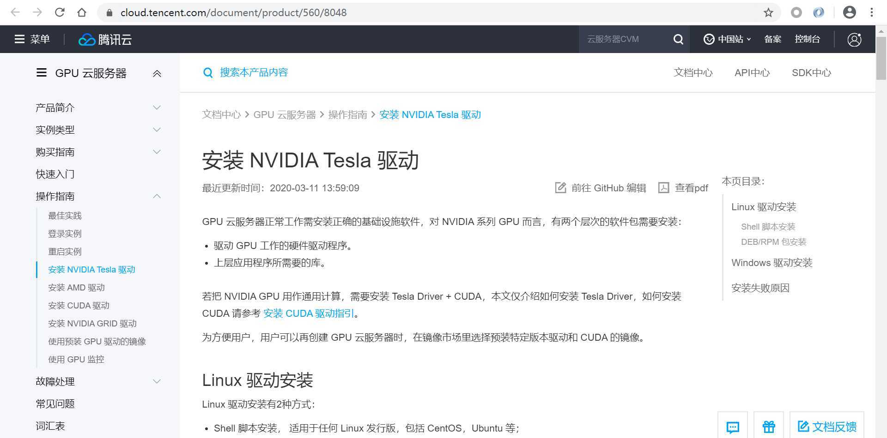Open 查看pdf link
This screenshot has width=887, height=438.
click(691, 188)
